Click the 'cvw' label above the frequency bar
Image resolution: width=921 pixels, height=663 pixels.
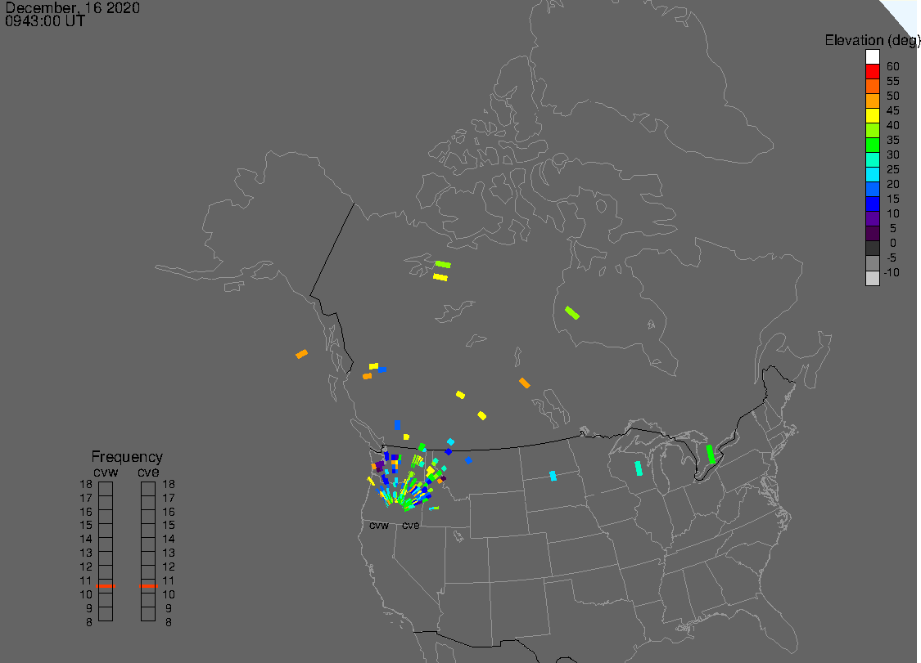click(106, 473)
